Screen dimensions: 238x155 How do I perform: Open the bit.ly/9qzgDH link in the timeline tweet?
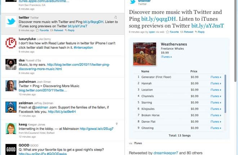(93, 22)
